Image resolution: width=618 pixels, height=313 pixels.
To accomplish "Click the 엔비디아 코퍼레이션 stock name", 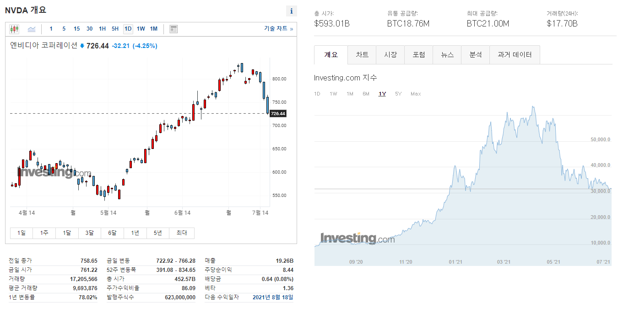I will (44, 46).
